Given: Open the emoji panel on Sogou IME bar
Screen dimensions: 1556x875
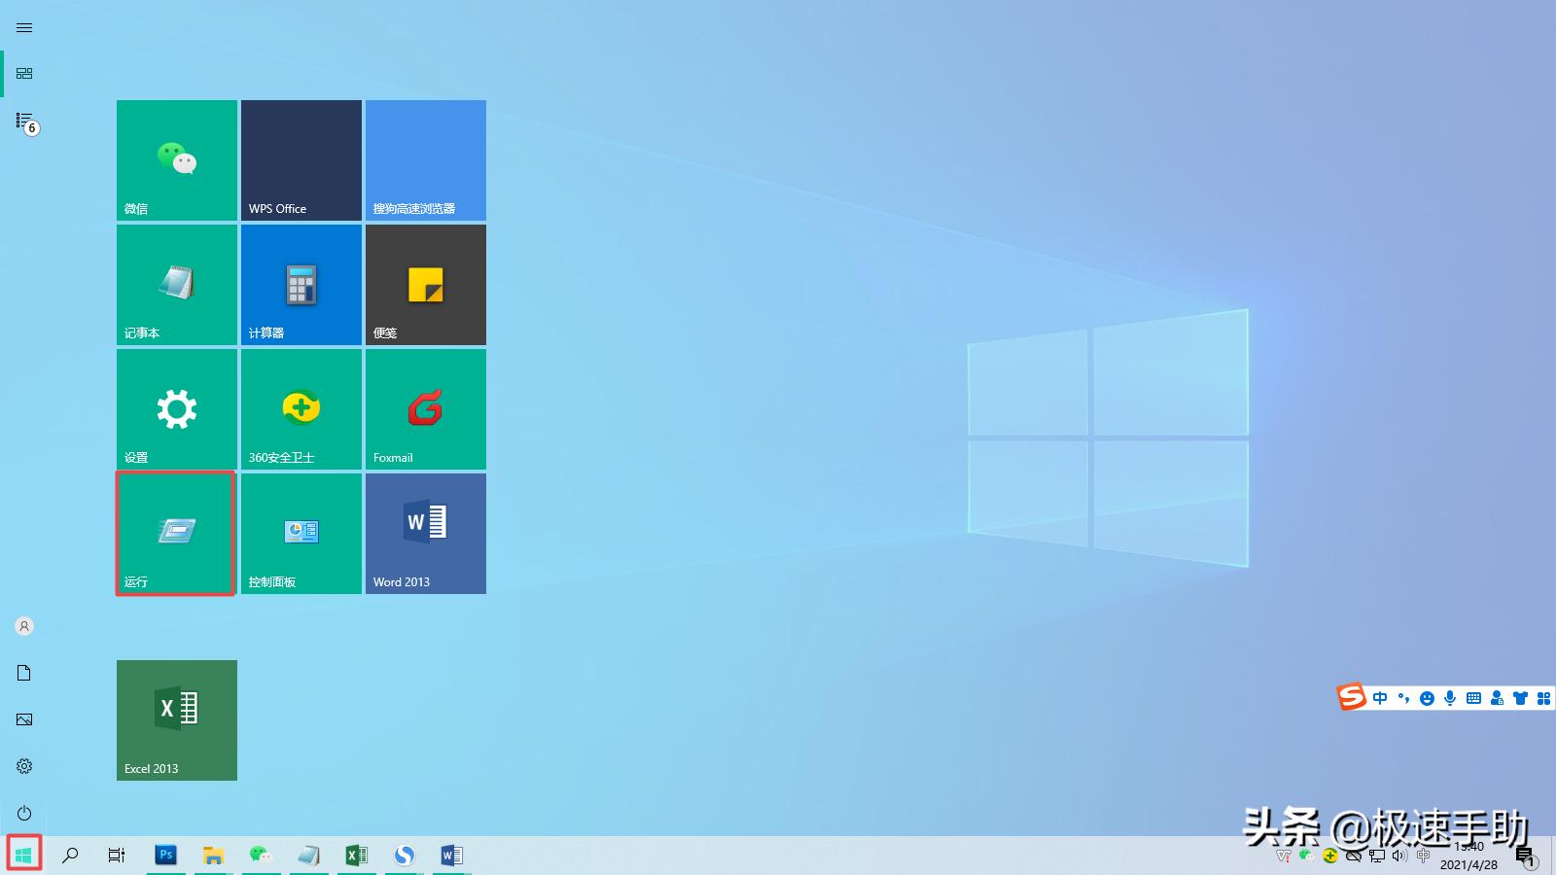Looking at the screenshot, I should 1427,698.
